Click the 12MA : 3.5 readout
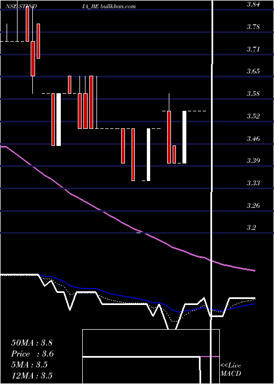Screen dimensions: 274x384 (x=32, y=375)
